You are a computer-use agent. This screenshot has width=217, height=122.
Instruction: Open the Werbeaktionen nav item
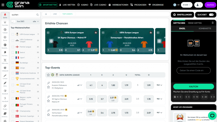(118, 5)
